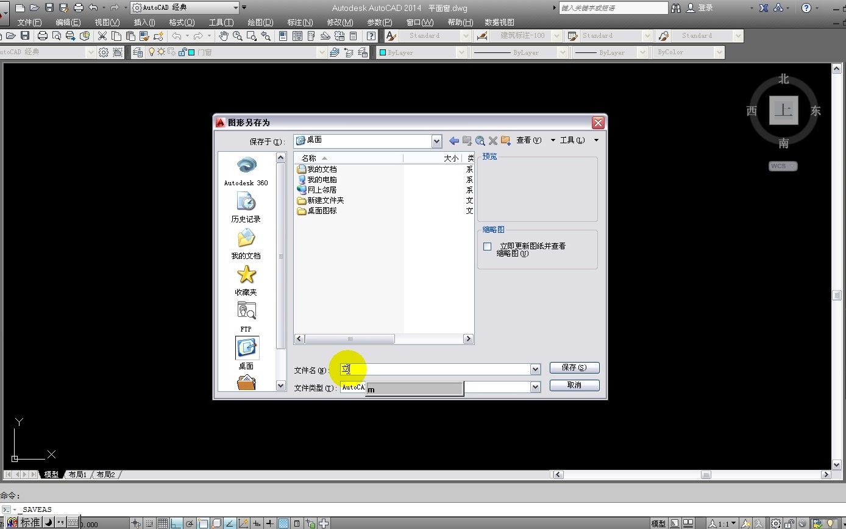Open the History (历史记录) location
846x529 pixels.
(x=246, y=207)
